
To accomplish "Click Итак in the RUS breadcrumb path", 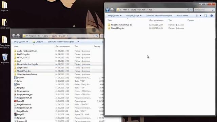I will tap(125, 10).
